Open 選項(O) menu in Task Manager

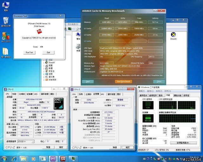[x=150, y=91]
